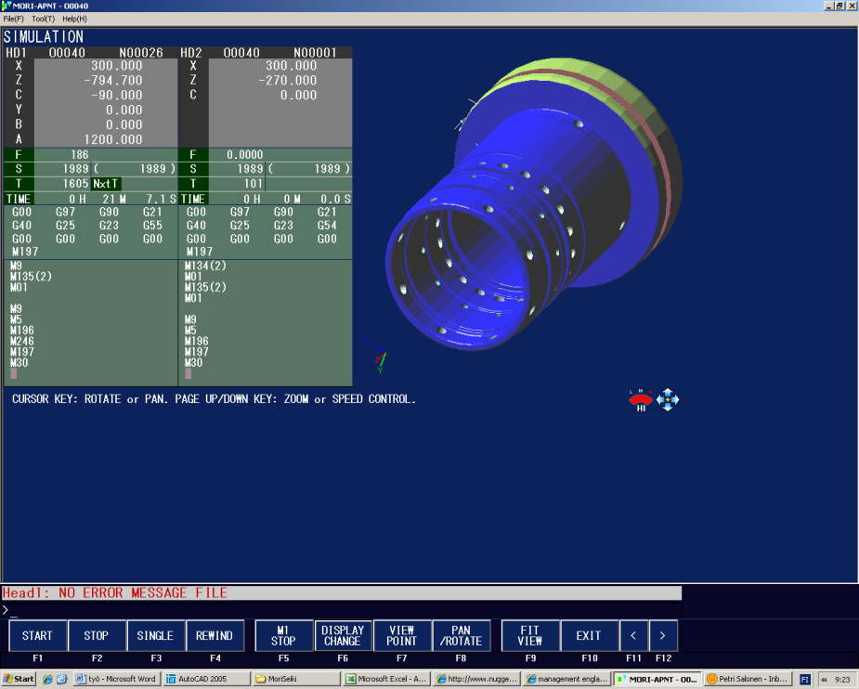
Task: Click the EXIT button
Action: 590,636
